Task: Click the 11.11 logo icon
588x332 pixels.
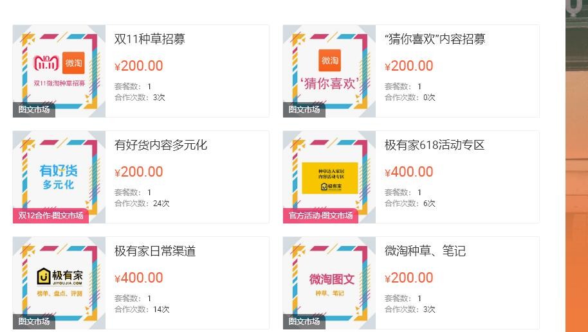Action: point(46,63)
